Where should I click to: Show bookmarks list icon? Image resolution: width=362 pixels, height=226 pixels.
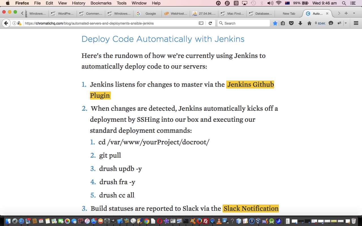283,23
